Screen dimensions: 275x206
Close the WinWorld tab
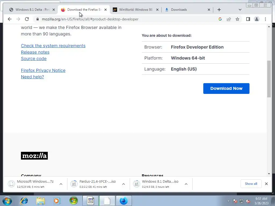pos(157,10)
